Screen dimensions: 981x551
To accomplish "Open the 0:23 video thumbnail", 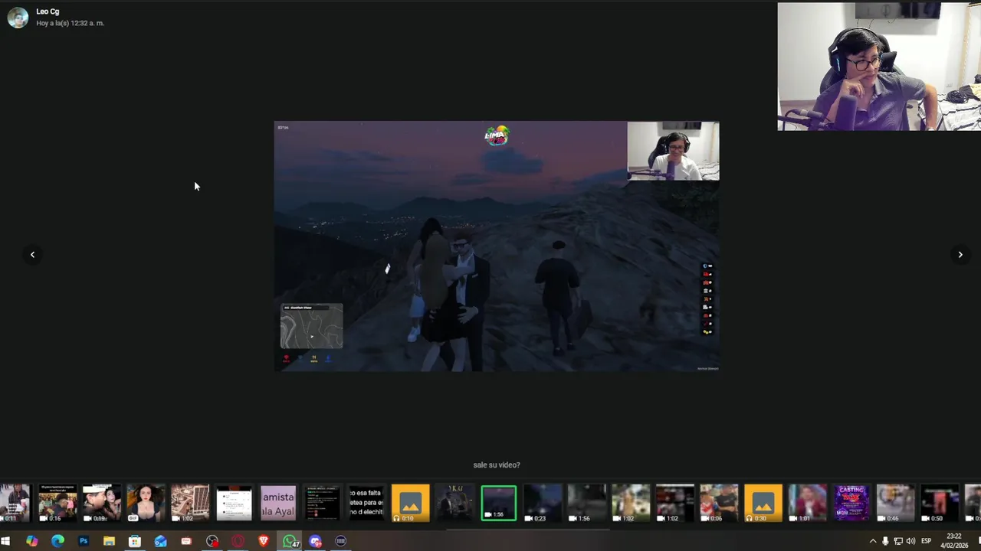I will pyautogui.click(x=543, y=503).
